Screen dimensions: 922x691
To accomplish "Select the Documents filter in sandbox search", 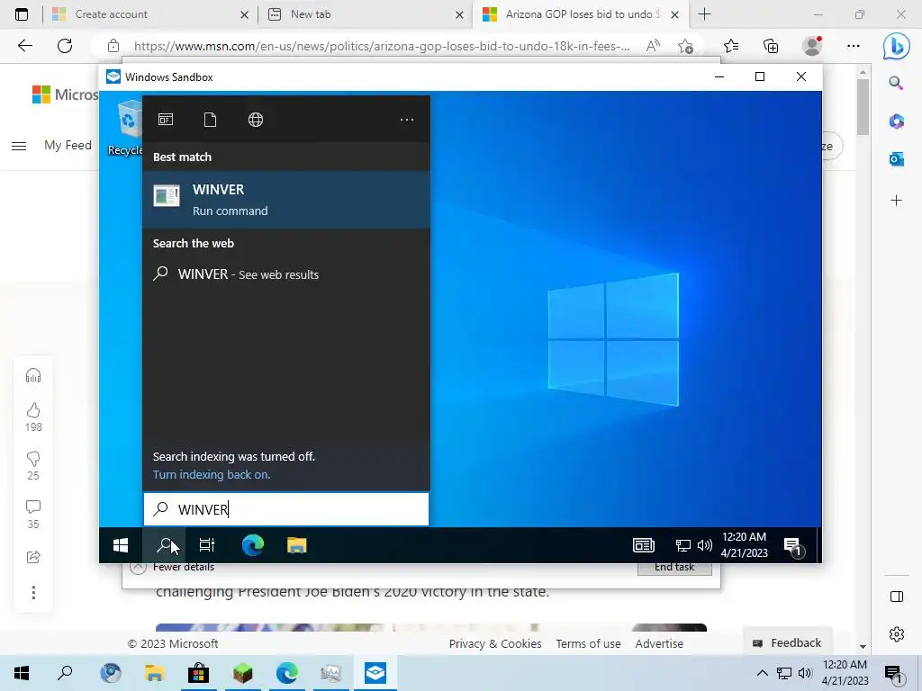I will click(210, 120).
